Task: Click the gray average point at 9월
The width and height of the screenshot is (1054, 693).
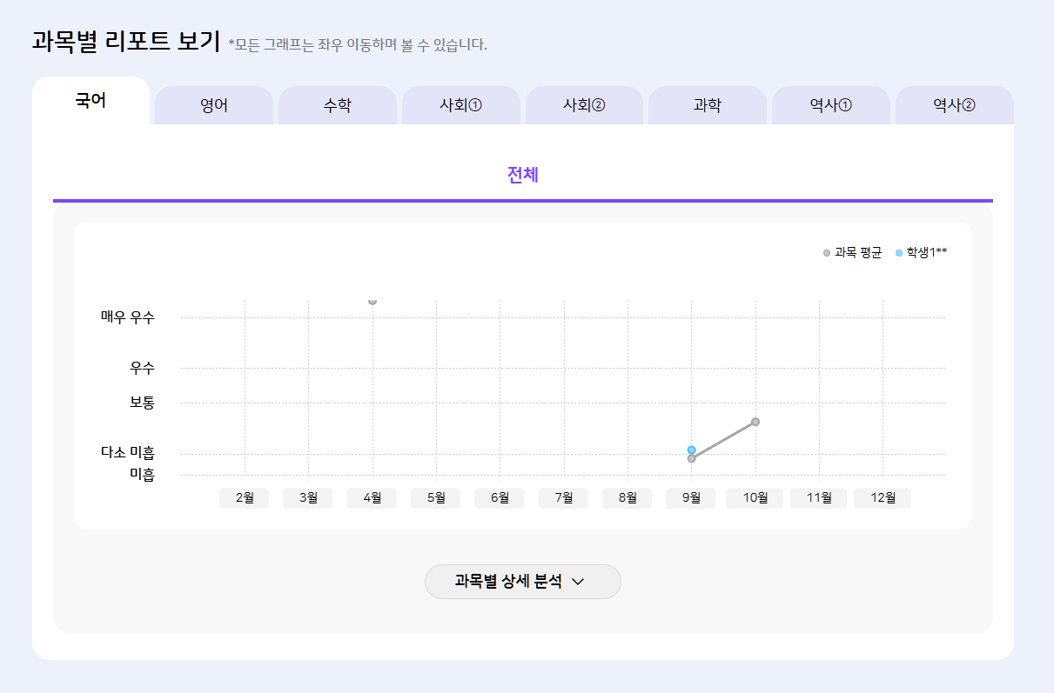Action: coord(691,459)
